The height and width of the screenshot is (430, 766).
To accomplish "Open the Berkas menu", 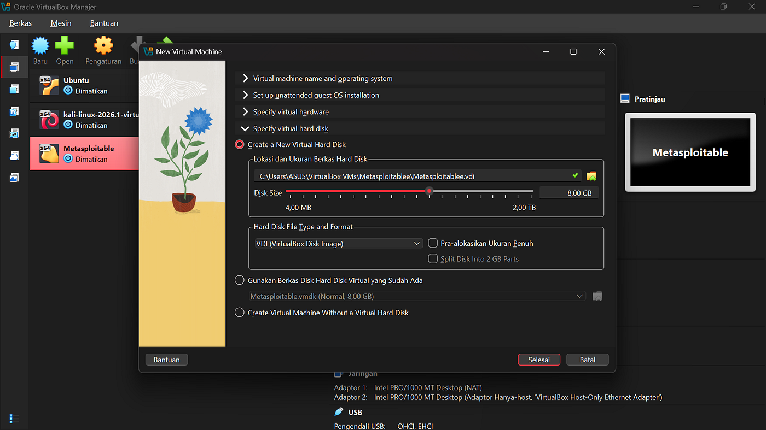I will point(21,23).
